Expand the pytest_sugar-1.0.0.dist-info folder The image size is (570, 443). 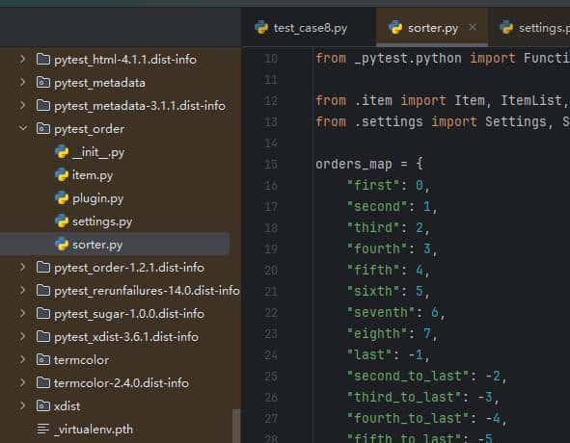point(22,314)
